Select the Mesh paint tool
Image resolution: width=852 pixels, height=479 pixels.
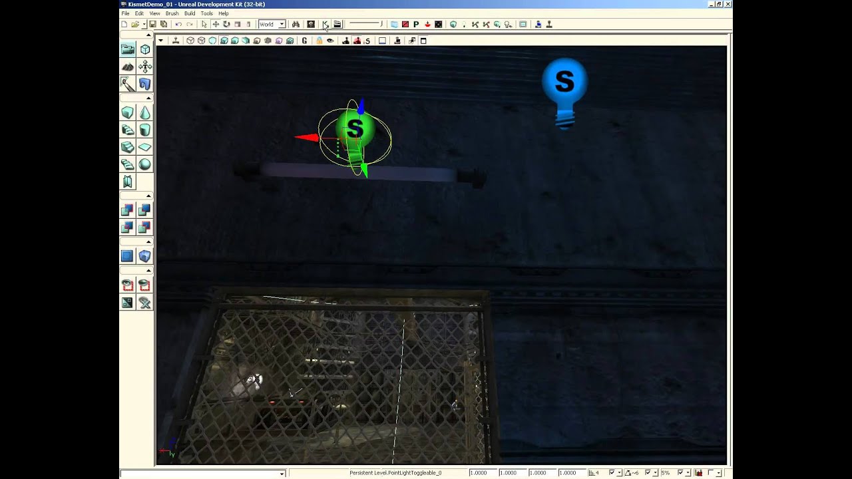click(x=127, y=84)
